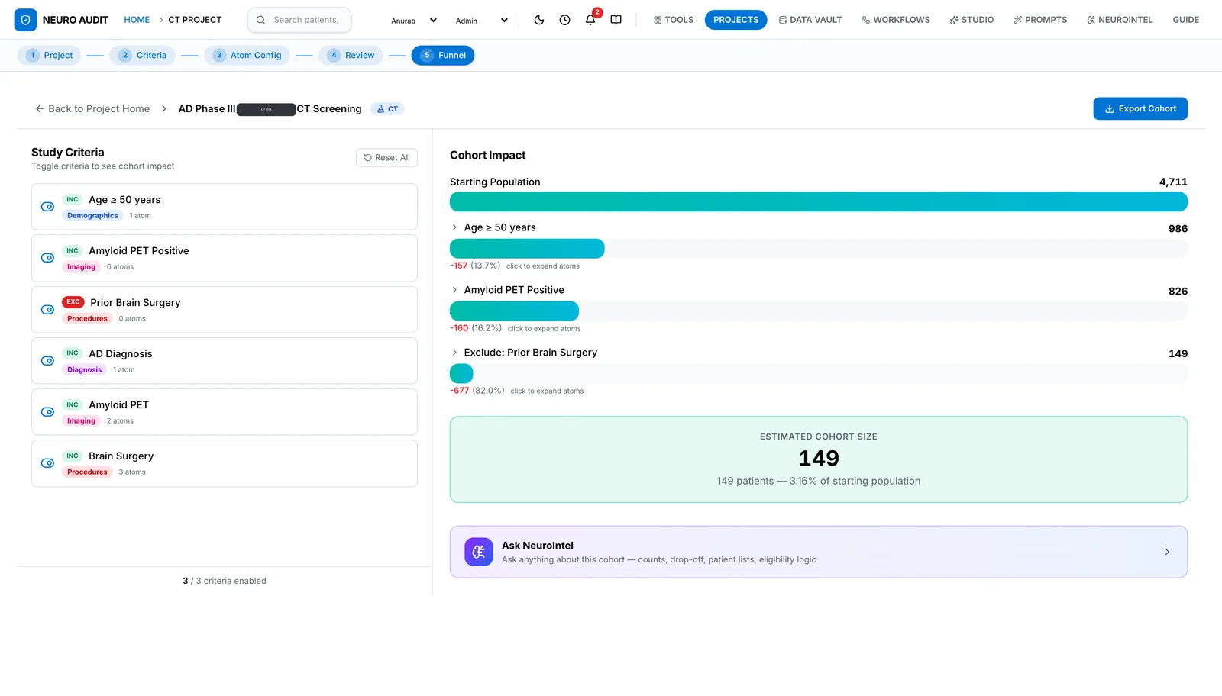This screenshot has width=1222, height=696.
Task: Open the STUDIO section
Action: pos(971,20)
